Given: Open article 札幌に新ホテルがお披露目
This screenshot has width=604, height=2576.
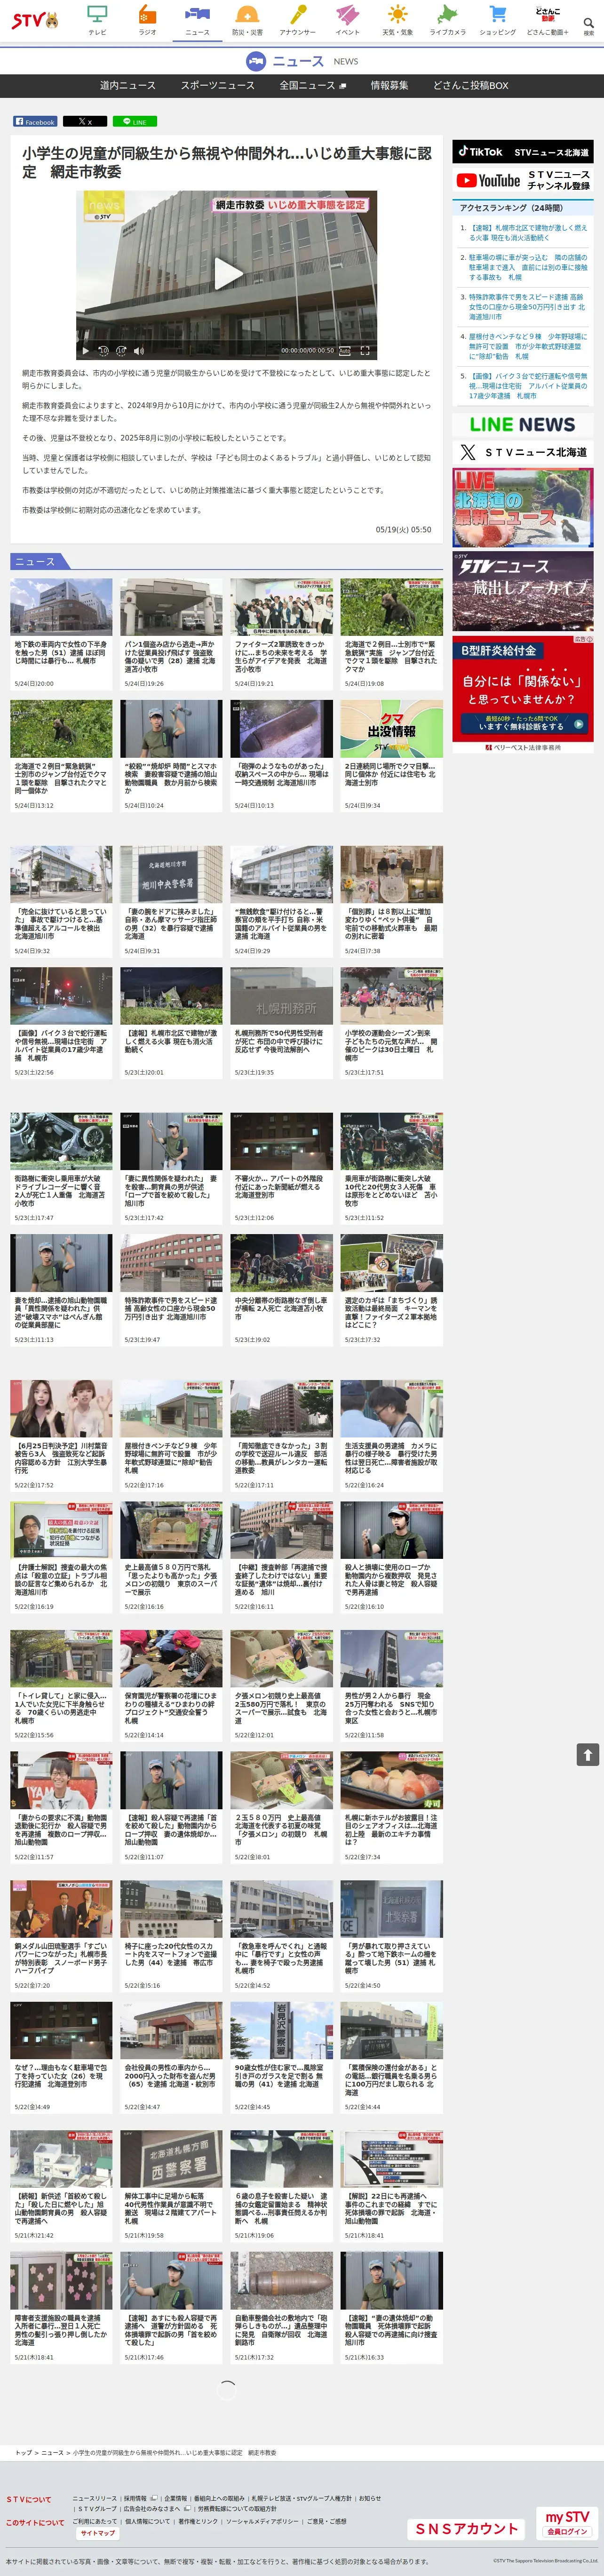Looking at the screenshot, I should [391, 1807].
